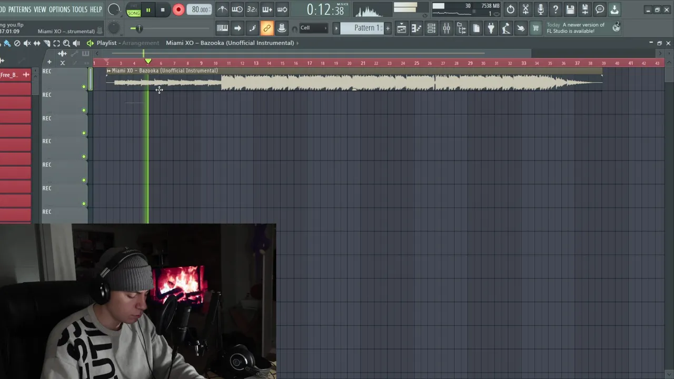Viewport: 674px width, 379px height.
Task: Open the audio editor scissors icon
Action: click(x=525, y=9)
